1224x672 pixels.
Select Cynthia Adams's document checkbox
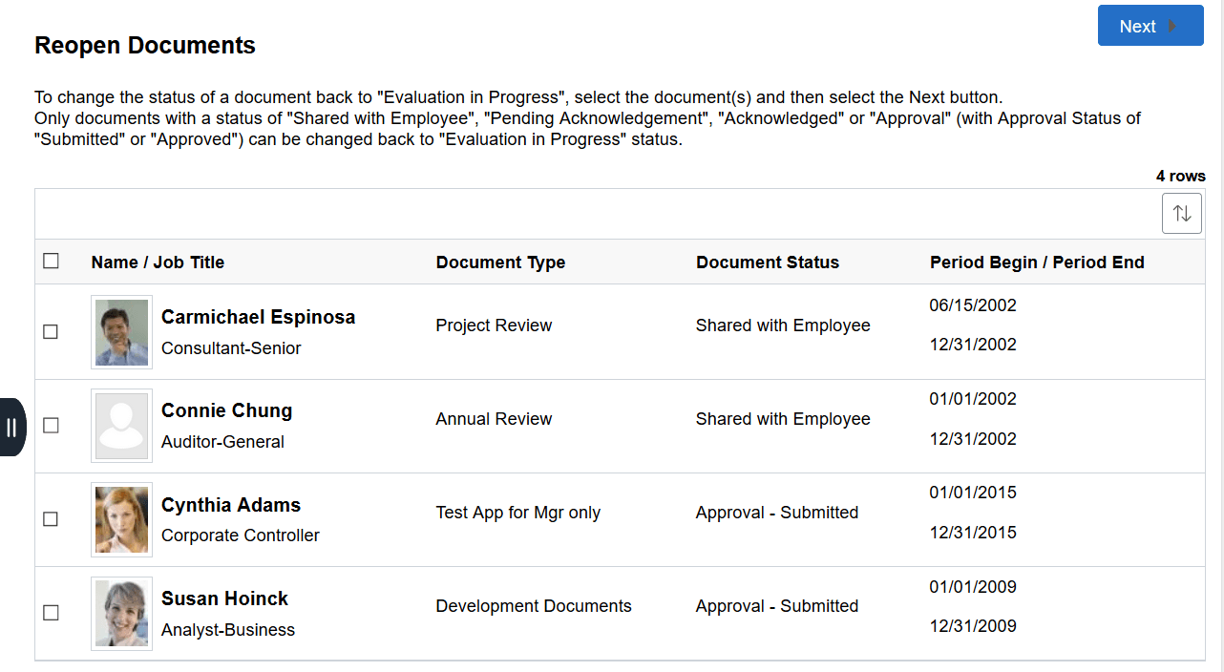51,519
